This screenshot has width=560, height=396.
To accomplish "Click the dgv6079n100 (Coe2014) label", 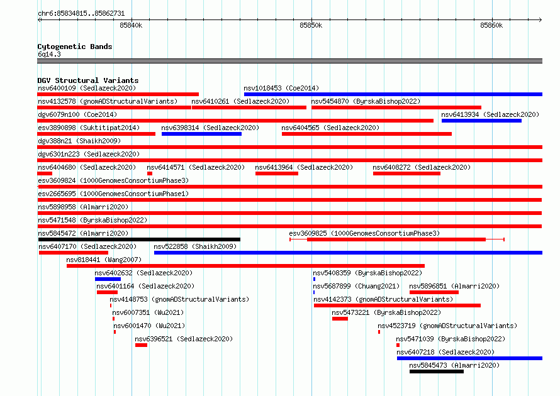I will pos(77,114).
